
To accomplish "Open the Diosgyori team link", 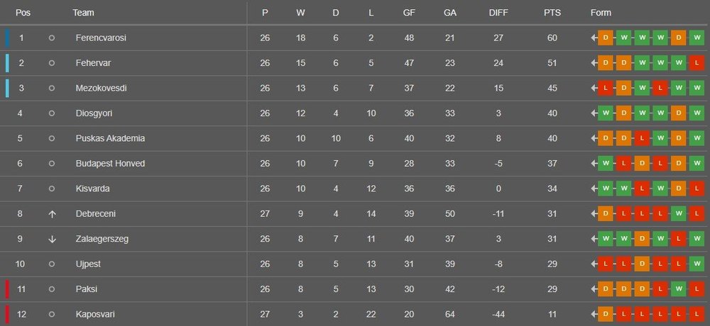I will (94, 113).
